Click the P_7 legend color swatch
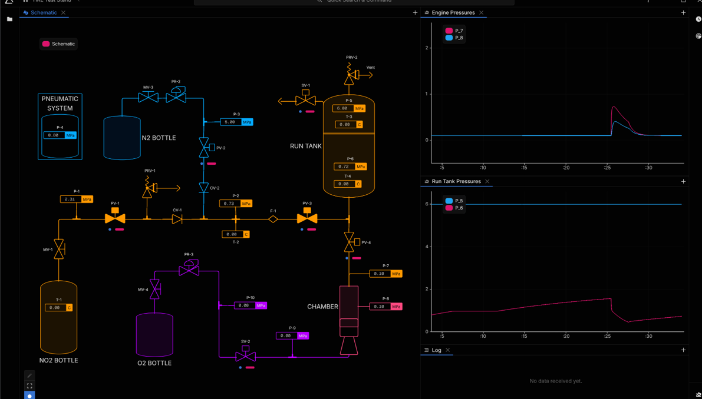 click(449, 31)
